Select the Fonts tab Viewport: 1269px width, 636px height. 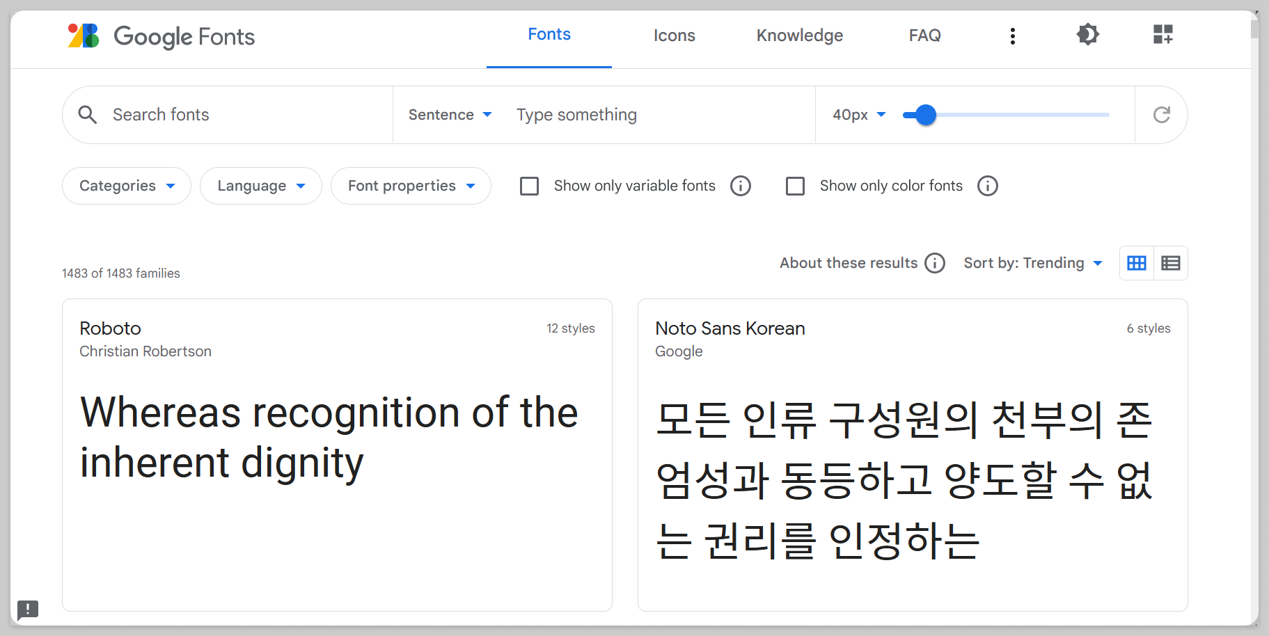click(549, 34)
